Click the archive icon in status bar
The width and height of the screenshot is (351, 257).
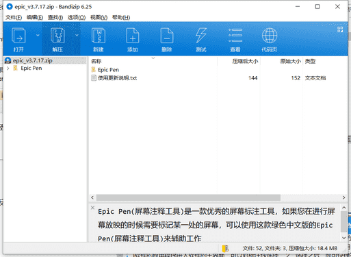pos(225,248)
